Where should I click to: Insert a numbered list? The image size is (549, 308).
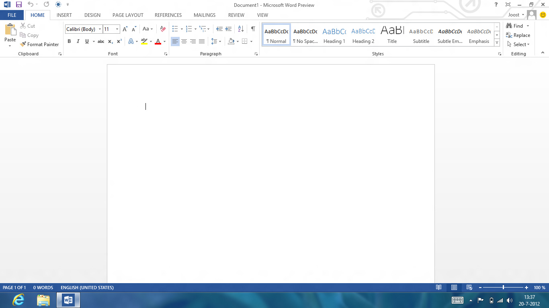tap(189, 29)
